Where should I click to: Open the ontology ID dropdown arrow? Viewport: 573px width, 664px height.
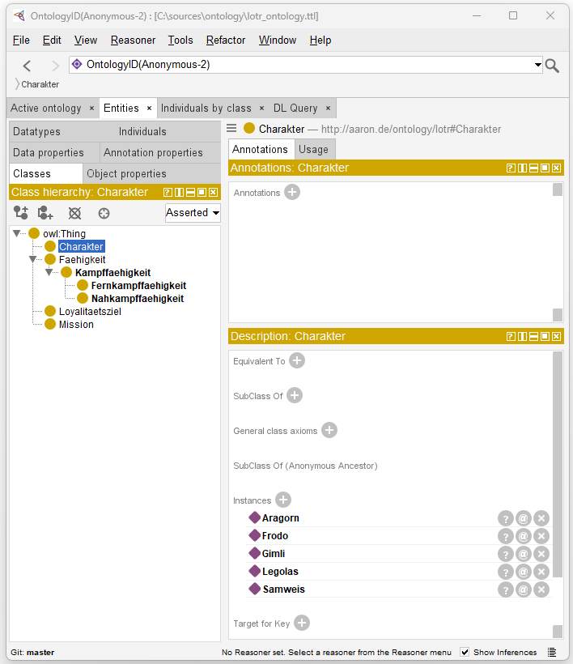click(537, 65)
